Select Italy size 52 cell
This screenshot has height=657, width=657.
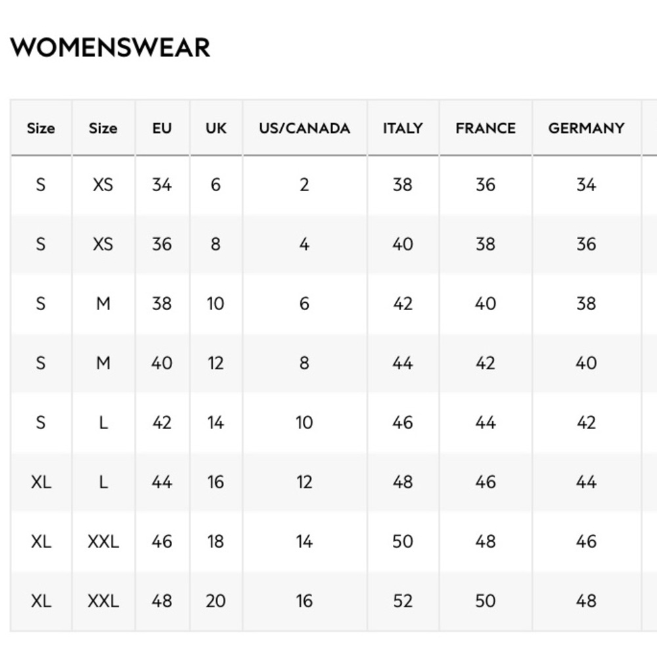tap(403, 601)
